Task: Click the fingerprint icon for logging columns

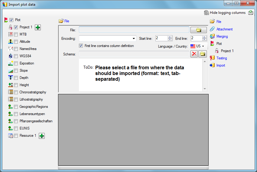Action: click(207, 13)
